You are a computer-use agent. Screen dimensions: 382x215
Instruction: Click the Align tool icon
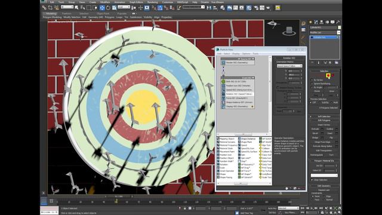pos(215,8)
